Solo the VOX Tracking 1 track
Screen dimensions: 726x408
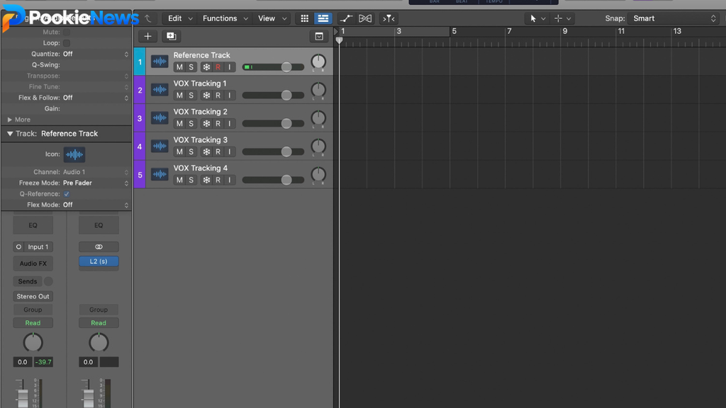191,96
